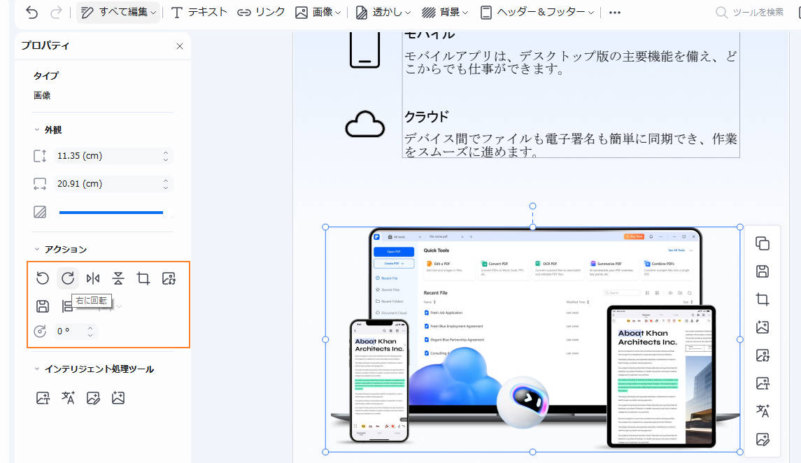The height and width of the screenshot is (463, 801).
Task: Open the more tools menu via the ellipsis
Action: 614,12
